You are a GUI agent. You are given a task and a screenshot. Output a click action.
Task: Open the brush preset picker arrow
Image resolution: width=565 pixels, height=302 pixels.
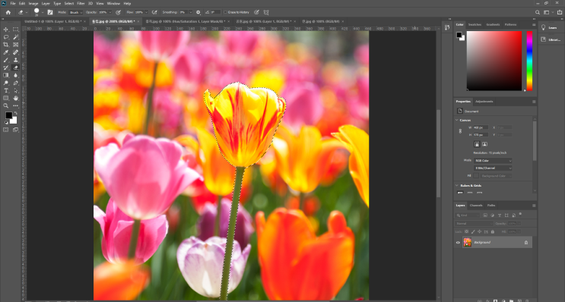tap(43, 12)
